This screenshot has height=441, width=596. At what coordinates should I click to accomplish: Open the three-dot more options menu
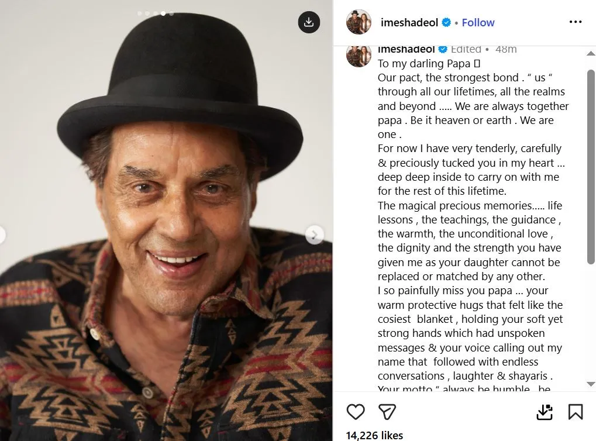click(576, 22)
